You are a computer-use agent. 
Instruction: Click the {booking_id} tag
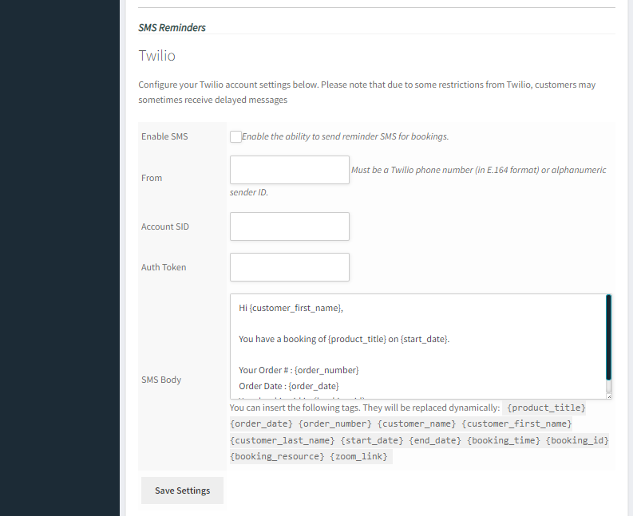pyautogui.click(x=577, y=440)
